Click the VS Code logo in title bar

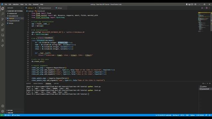(x=2, y=4)
